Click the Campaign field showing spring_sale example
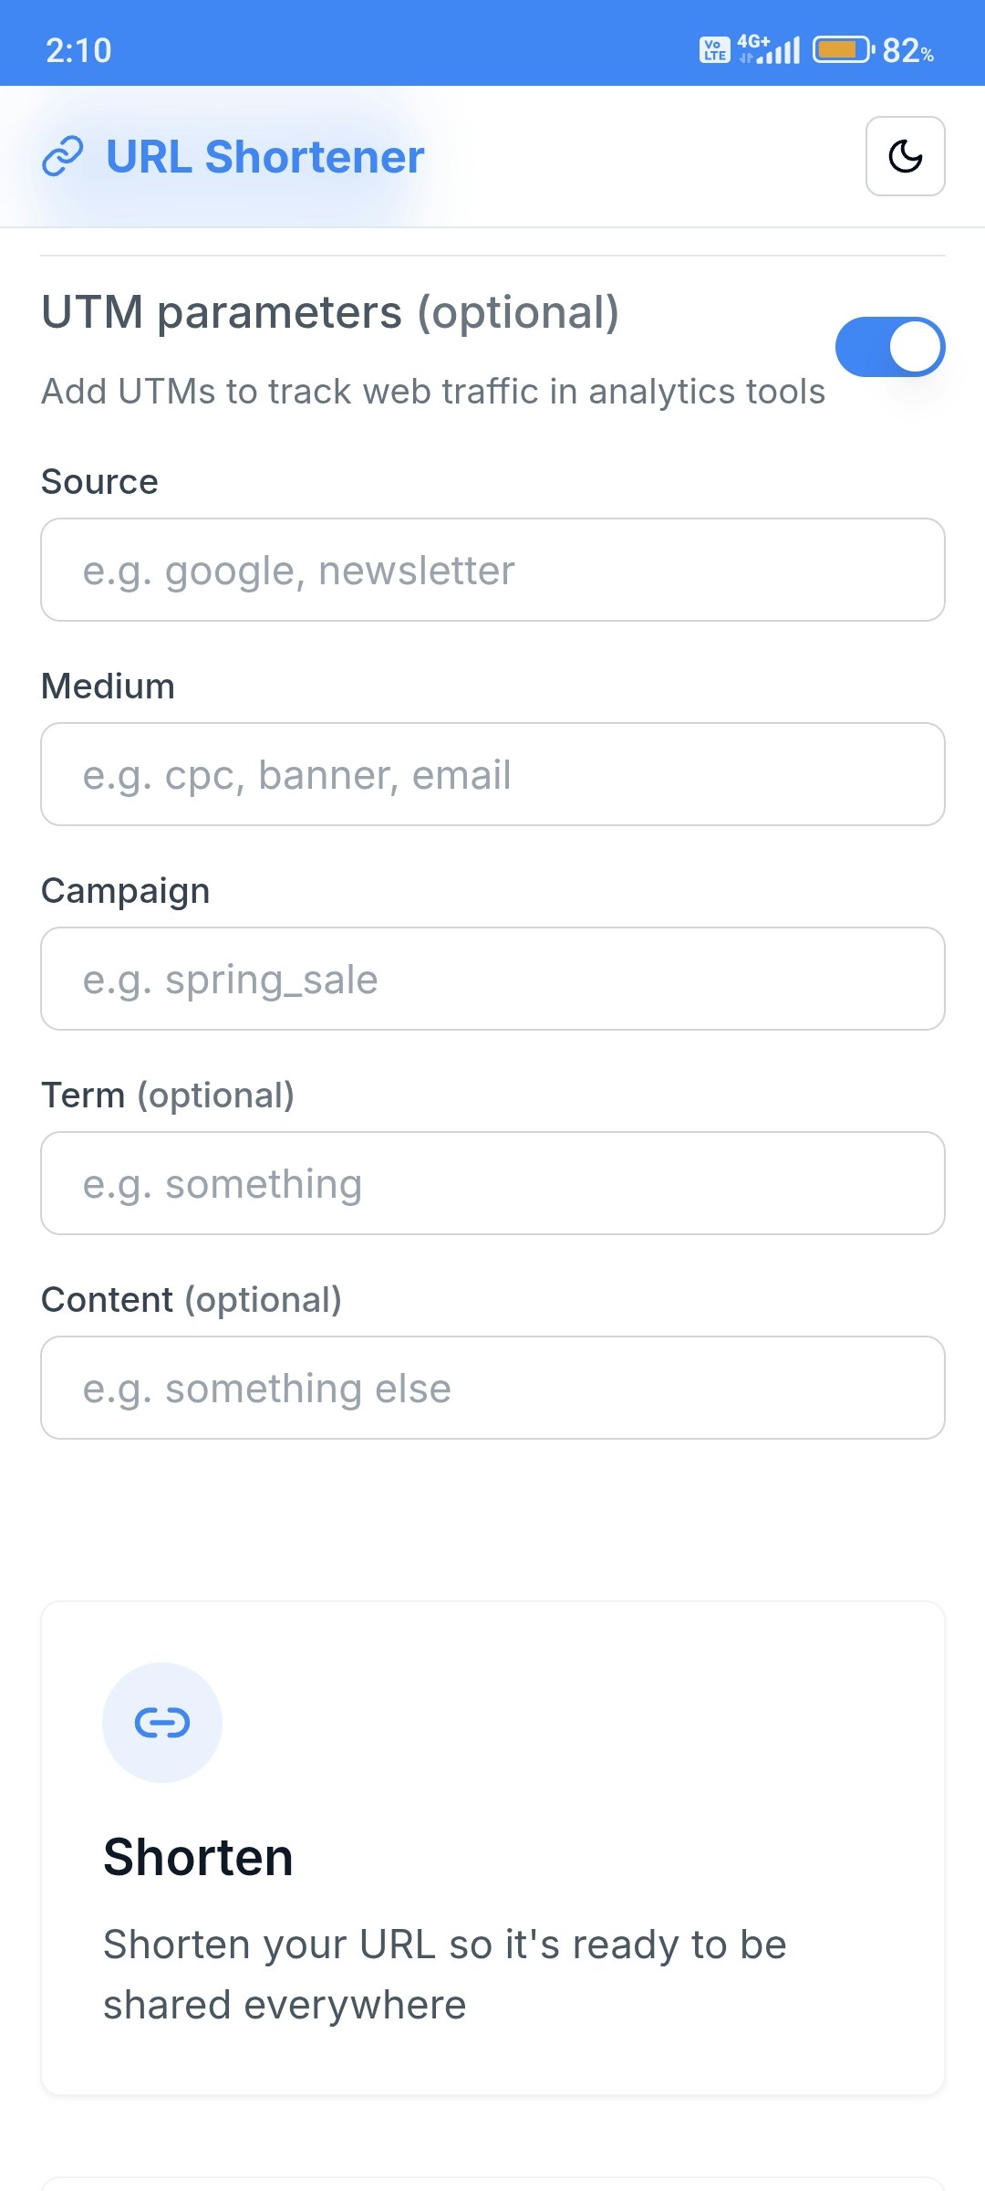Viewport: 985px width, 2191px height. point(493,978)
